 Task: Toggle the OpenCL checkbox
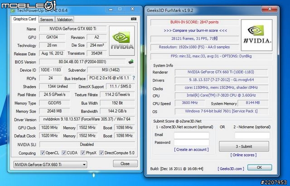(43, 153)
